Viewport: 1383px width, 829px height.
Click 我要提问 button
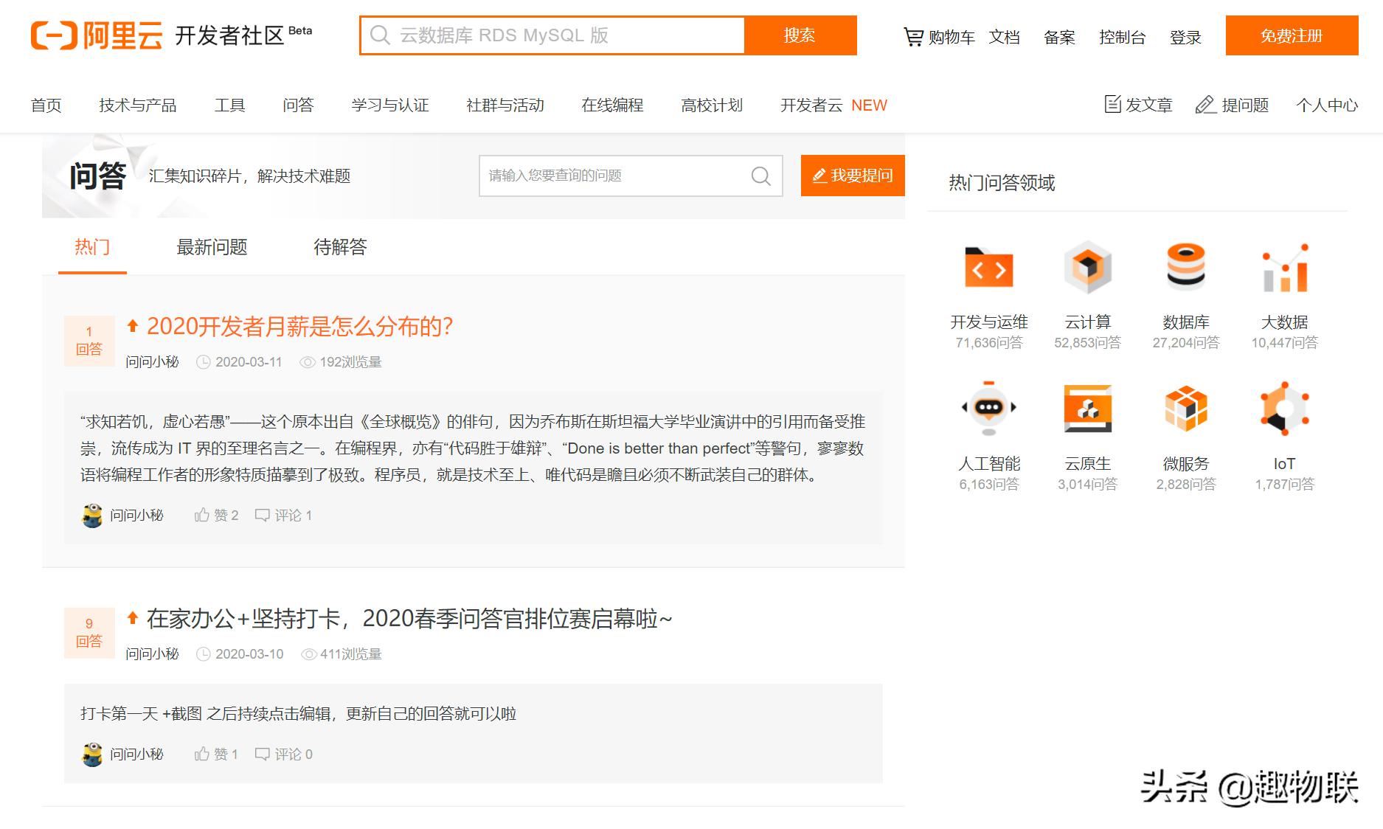coord(853,176)
